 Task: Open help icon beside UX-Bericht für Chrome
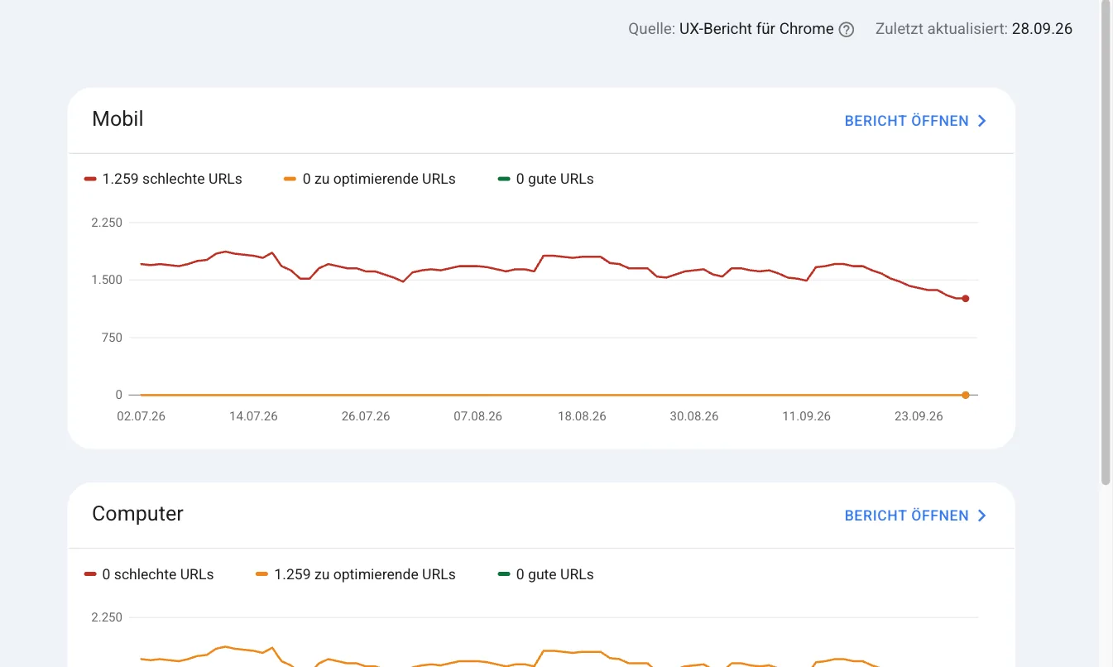tap(846, 30)
